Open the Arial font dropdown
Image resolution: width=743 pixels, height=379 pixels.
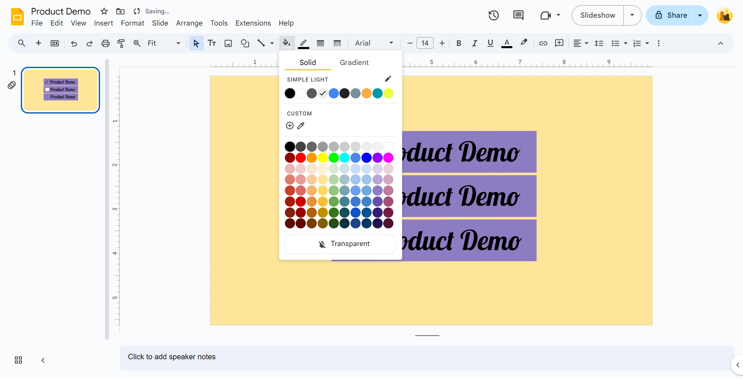pyautogui.click(x=374, y=43)
